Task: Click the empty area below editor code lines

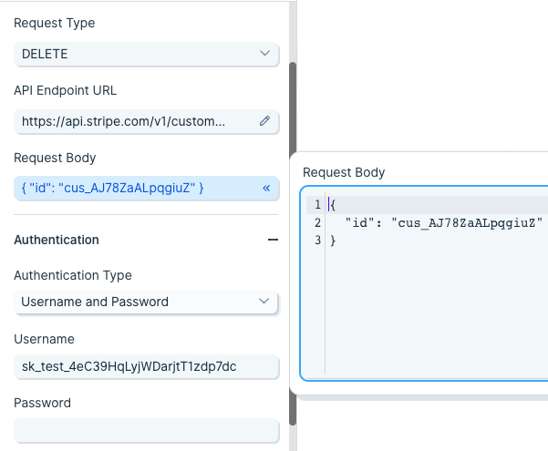Action: coord(437,311)
